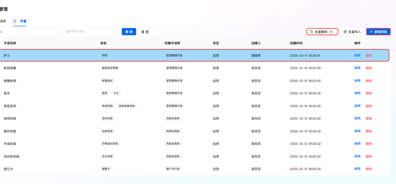Click the 储蓄卡 alias tag
Image resolution: width=396 pixels, height=184 pixels.
pos(106,169)
